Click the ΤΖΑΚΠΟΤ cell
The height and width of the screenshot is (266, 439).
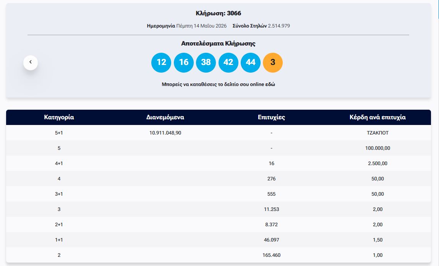pyautogui.click(x=377, y=133)
